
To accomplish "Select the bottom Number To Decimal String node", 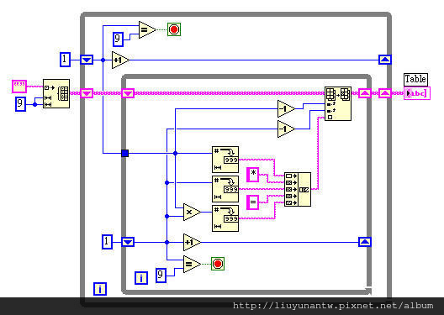I will pos(225,218).
